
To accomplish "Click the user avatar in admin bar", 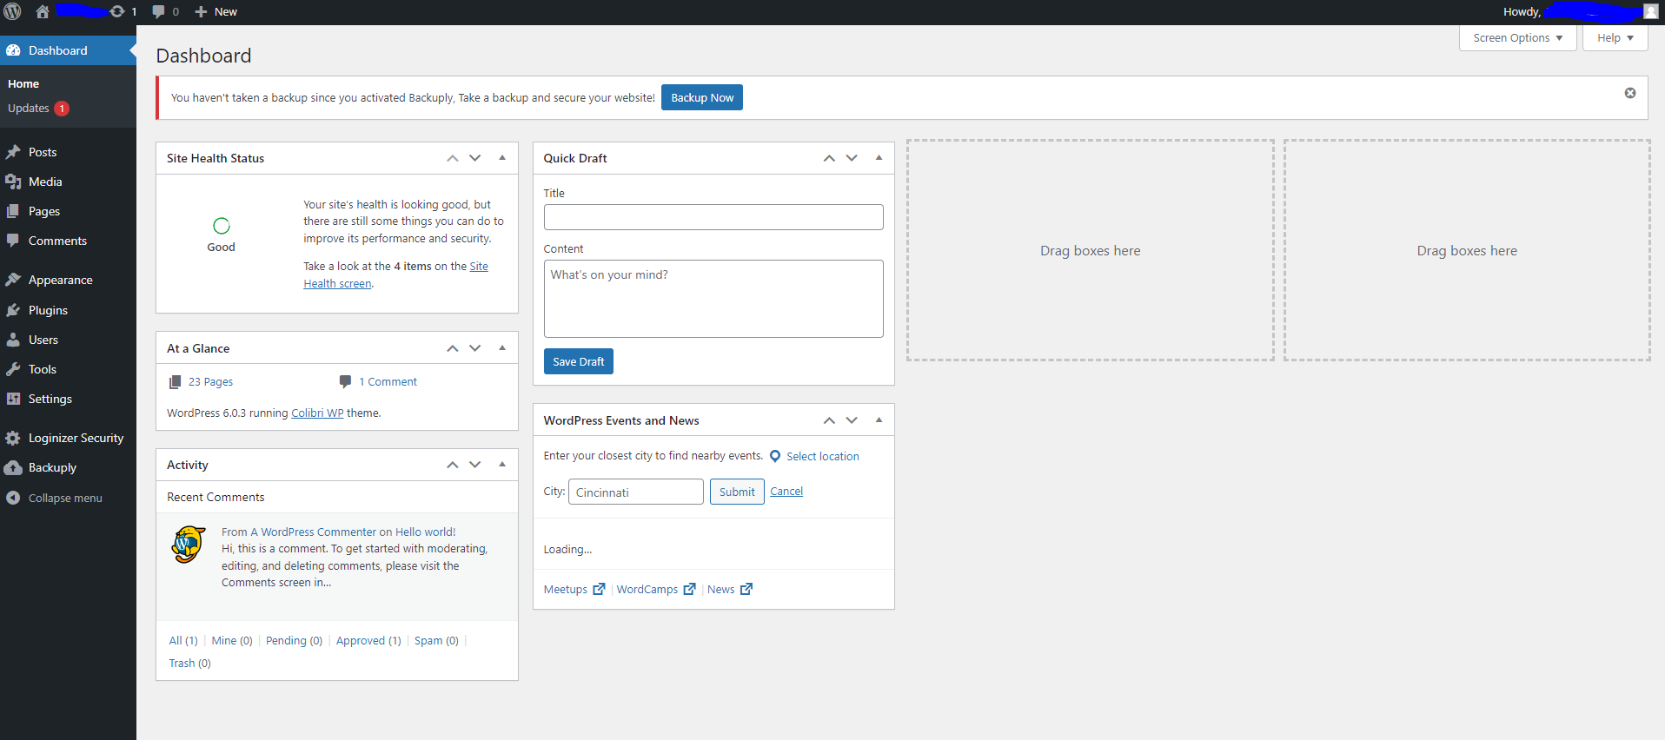I will 1650,11.
